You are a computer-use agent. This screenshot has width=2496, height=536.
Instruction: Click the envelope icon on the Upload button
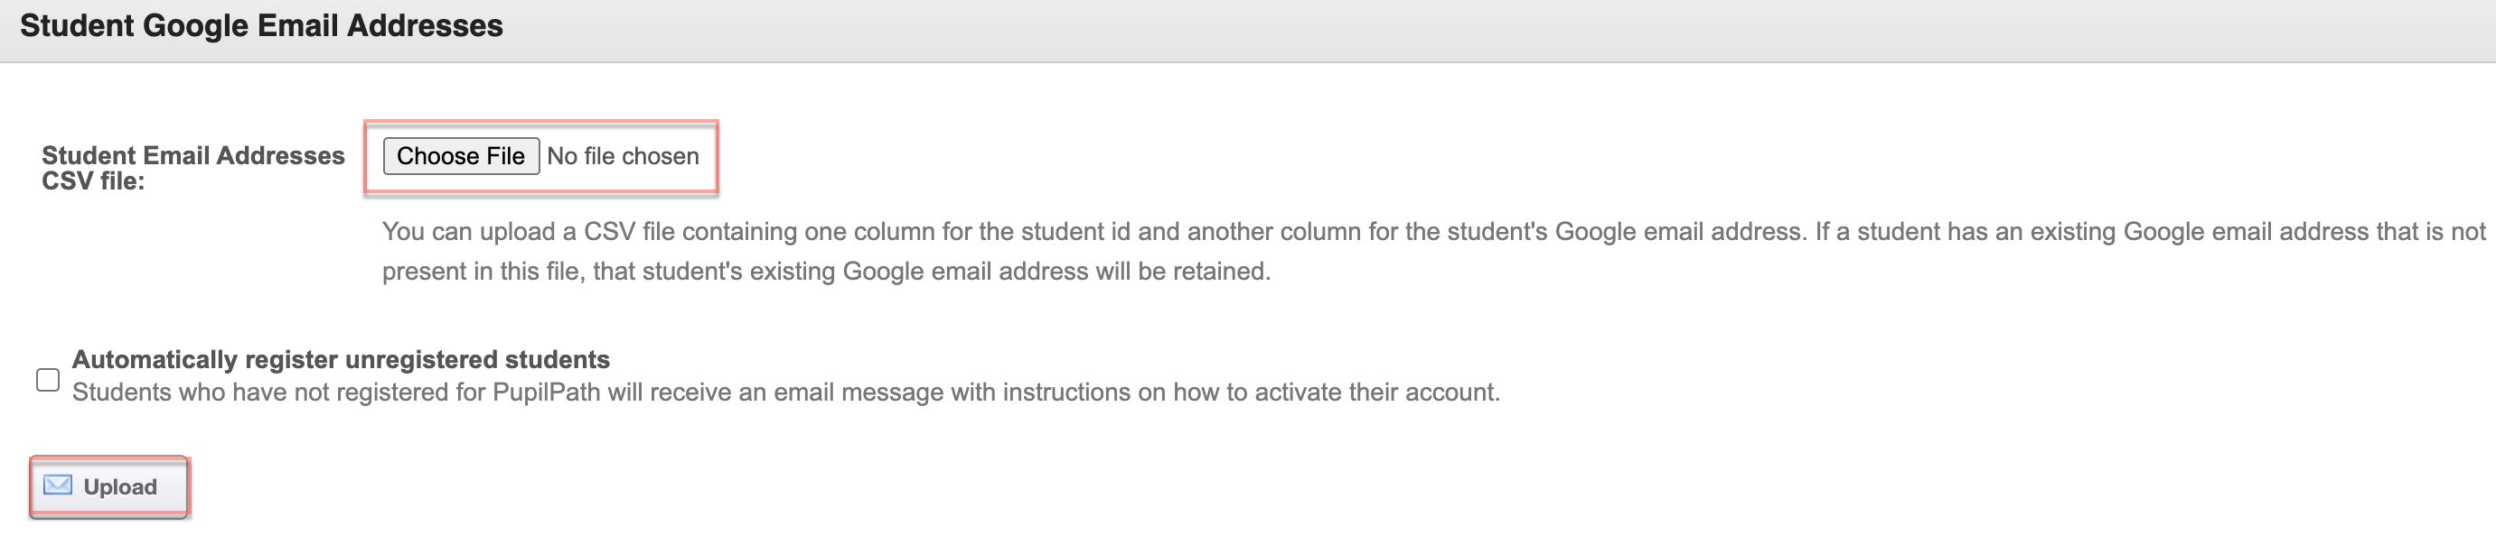click(58, 485)
